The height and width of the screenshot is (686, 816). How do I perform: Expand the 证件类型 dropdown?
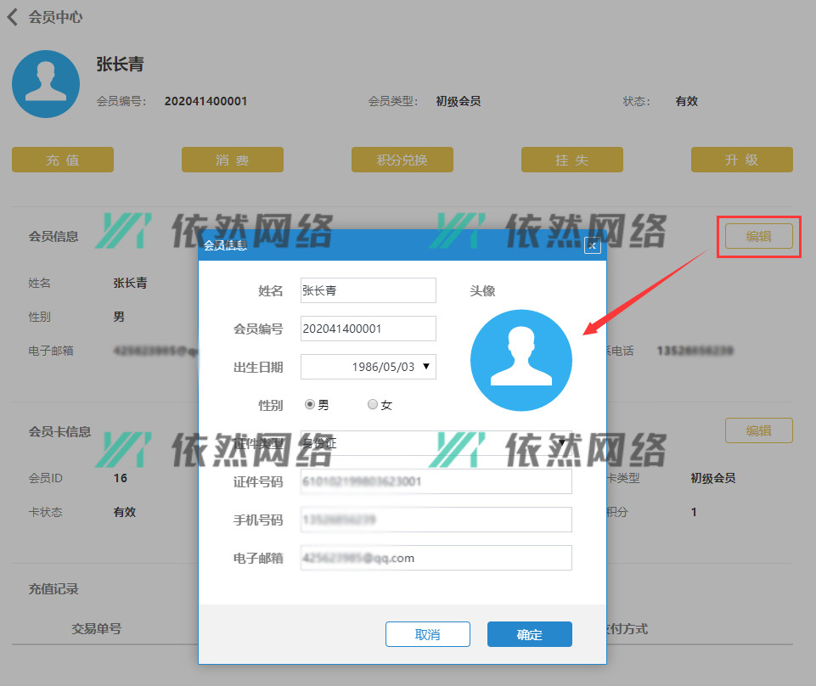pyautogui.click(x=560, y=442)
